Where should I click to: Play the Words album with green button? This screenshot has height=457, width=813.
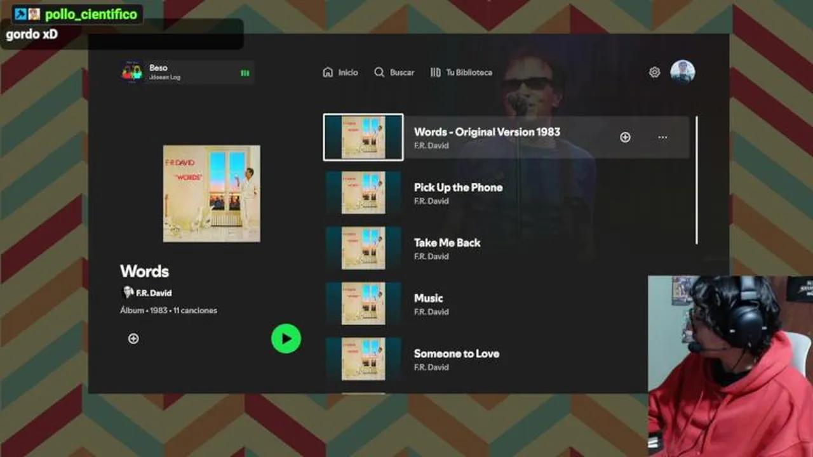[x=286, y=338]
